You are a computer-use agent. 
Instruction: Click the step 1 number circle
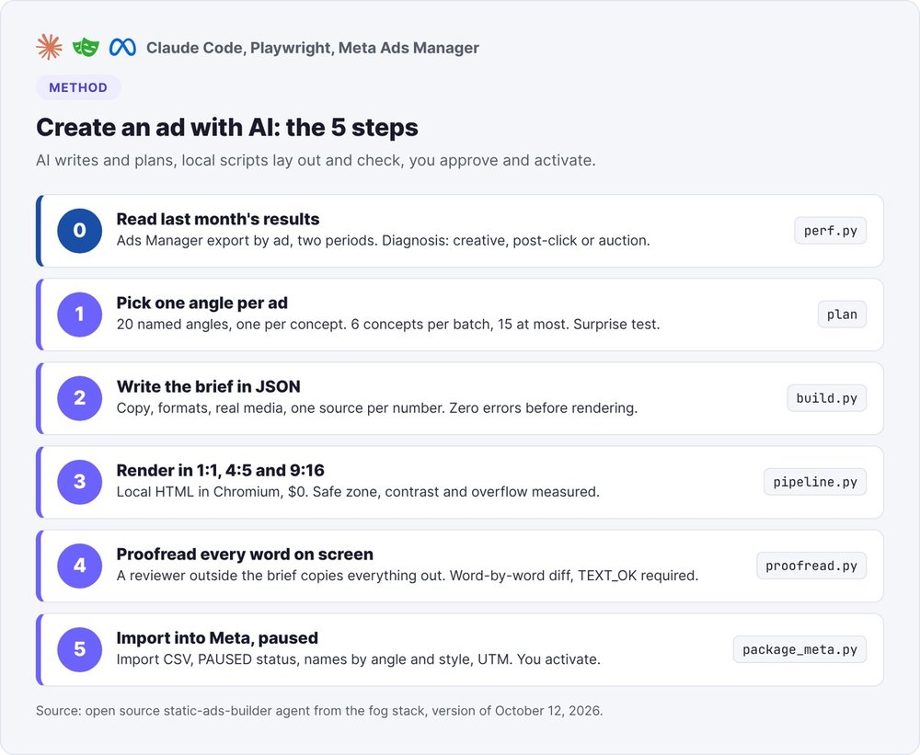tap(80, 315)
